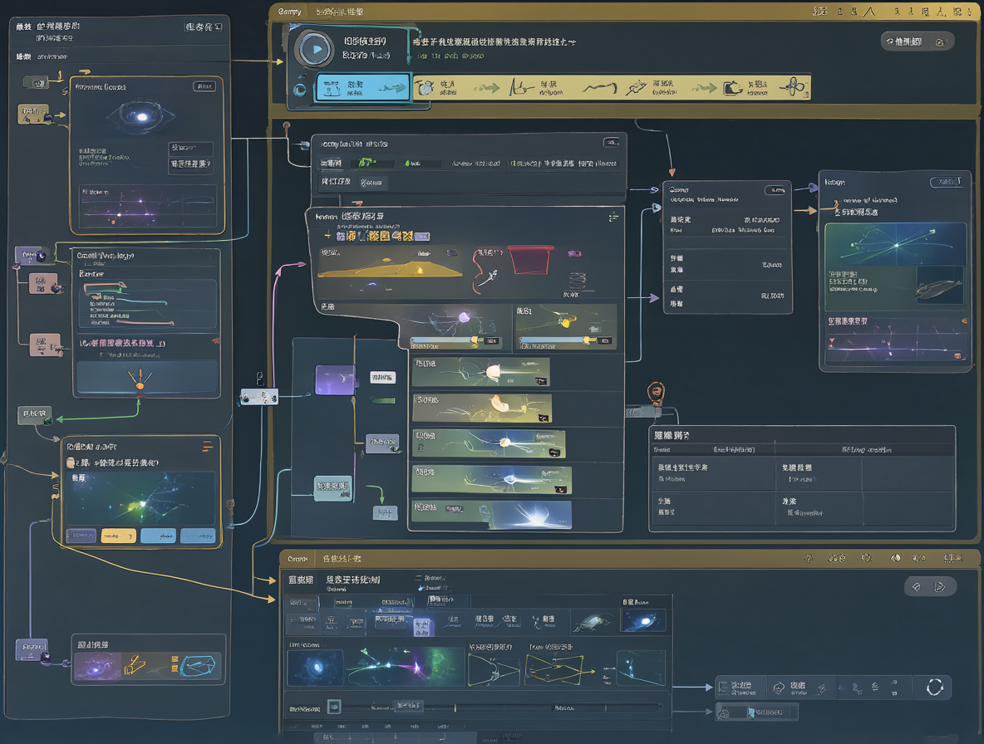Viewport: 984px width, 744px height.
Task: Click the green icon in the center status row
Action: 366,163
